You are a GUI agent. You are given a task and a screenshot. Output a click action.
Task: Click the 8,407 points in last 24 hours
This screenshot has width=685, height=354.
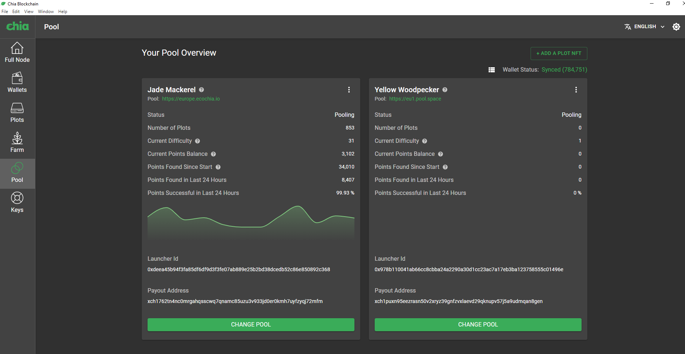tap(348, 180)
